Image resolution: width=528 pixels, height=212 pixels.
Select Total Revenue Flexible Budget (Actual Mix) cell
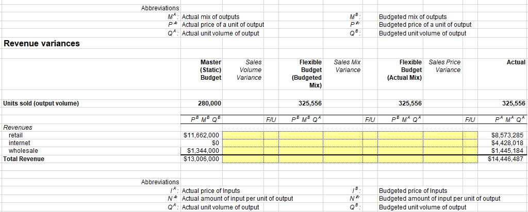coord(400,159)
